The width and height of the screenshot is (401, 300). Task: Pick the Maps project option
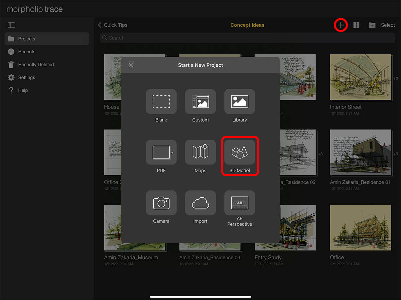200,152
